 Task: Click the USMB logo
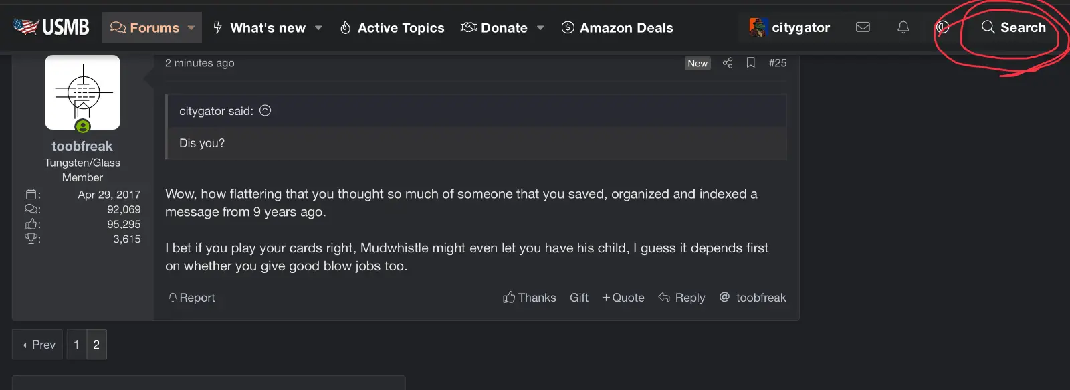[x=51, y=27]
